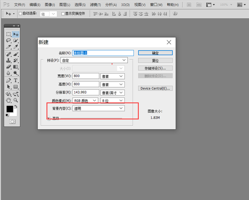Screen dimensions: 249x200
Task: Click the 确定 button
Action: click(155, 53)
